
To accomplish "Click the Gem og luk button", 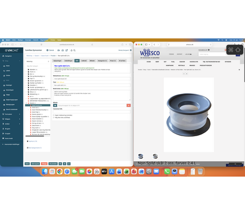I will point(35,164).
